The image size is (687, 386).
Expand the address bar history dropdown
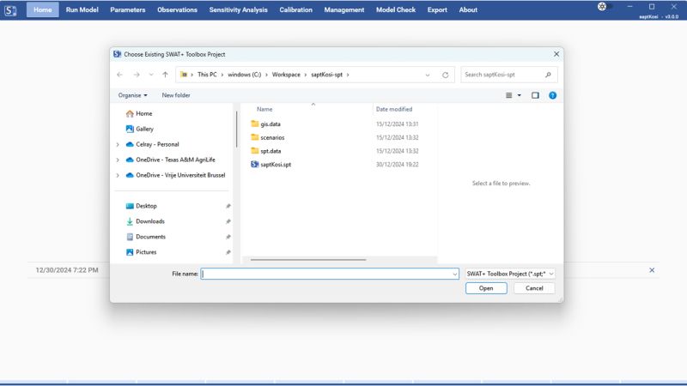428,75
